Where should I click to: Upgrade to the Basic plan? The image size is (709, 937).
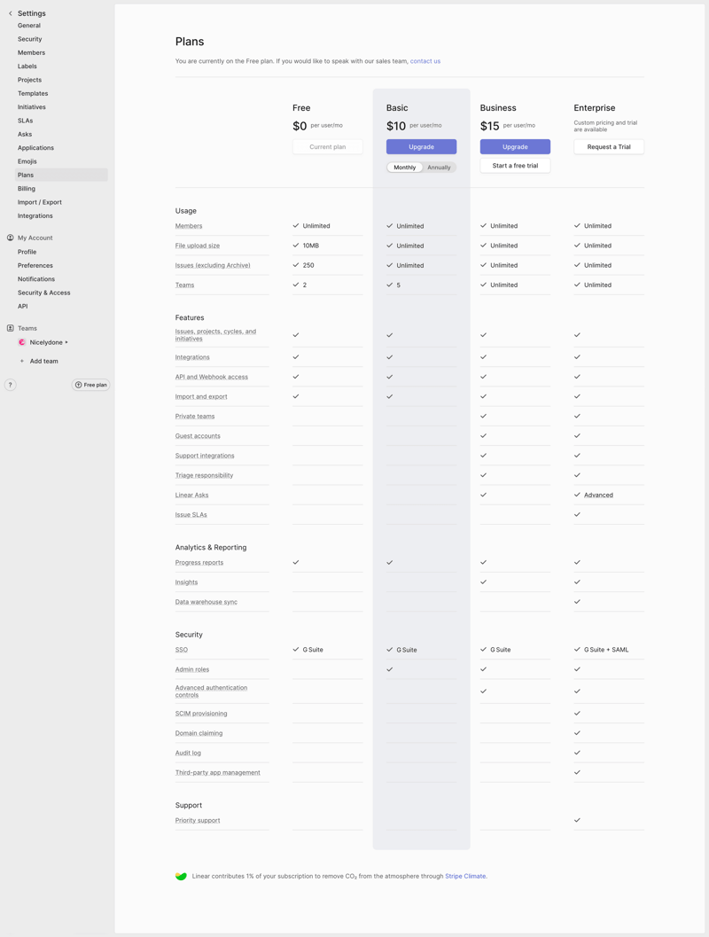point(421,146)
